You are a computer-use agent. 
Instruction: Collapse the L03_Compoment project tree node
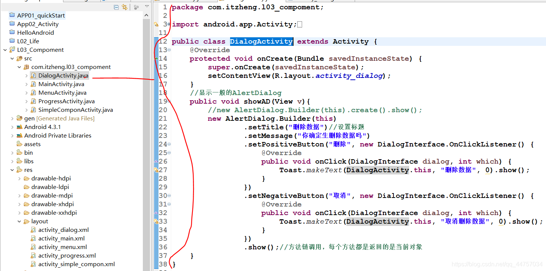5,50
